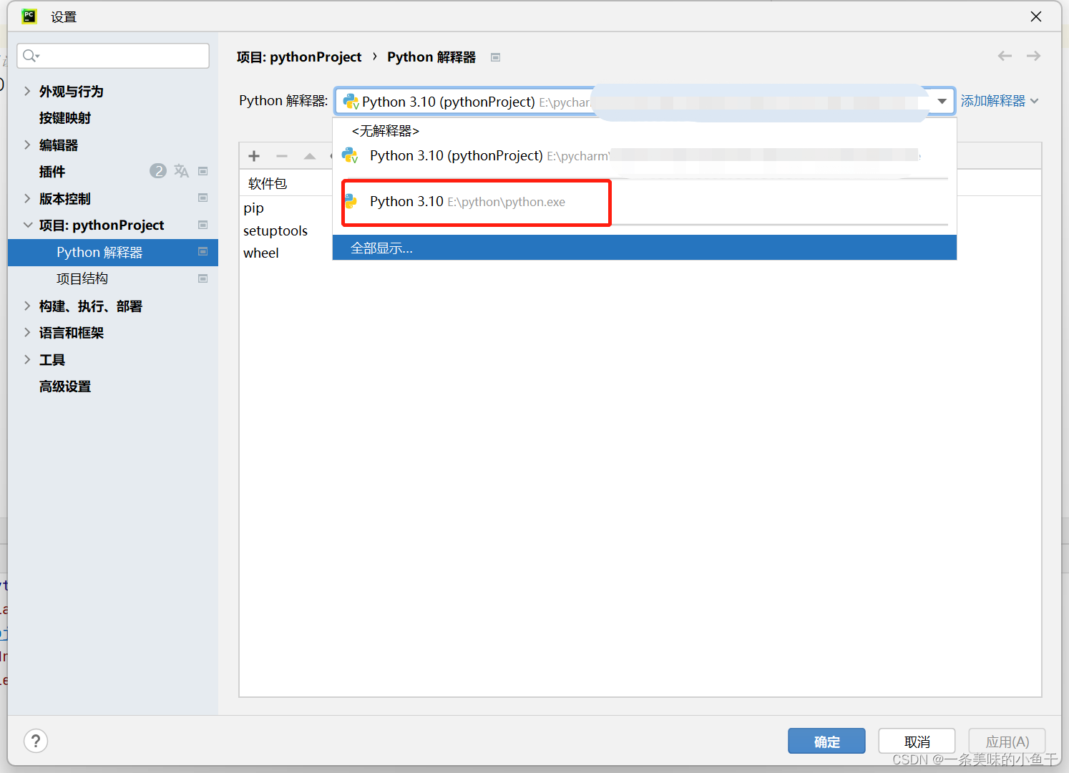This screenshot has width=1069, height=773.
Task: Click the upgrade package up-arrow icon
Action: pyautogui.click(x=310, y=156)
